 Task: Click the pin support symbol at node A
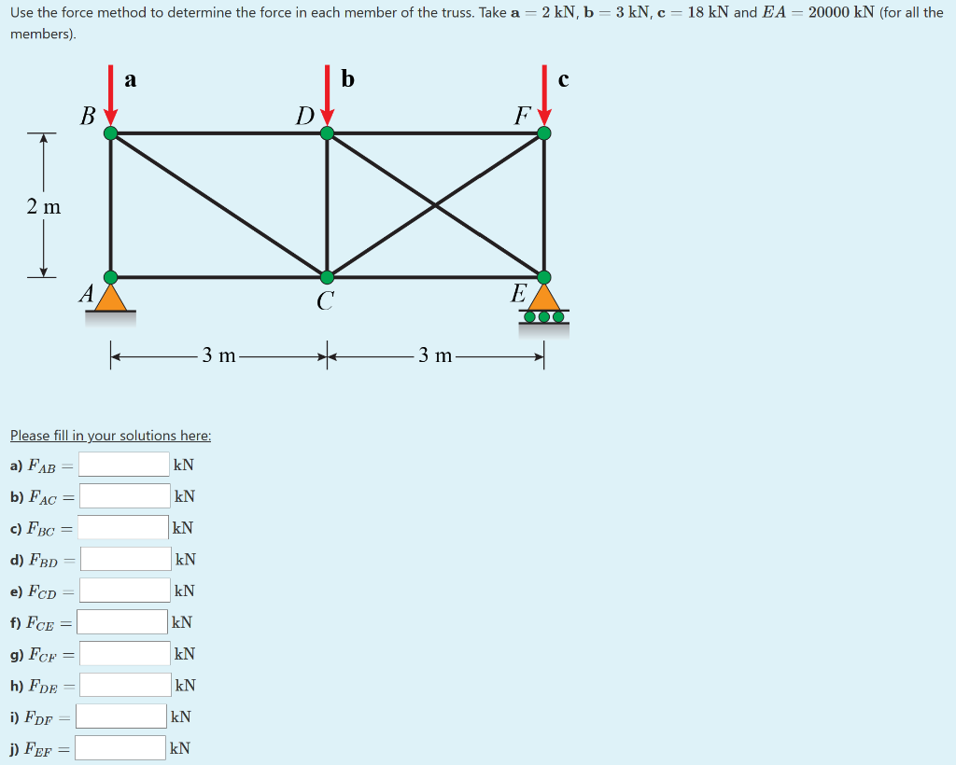point(111,300)
